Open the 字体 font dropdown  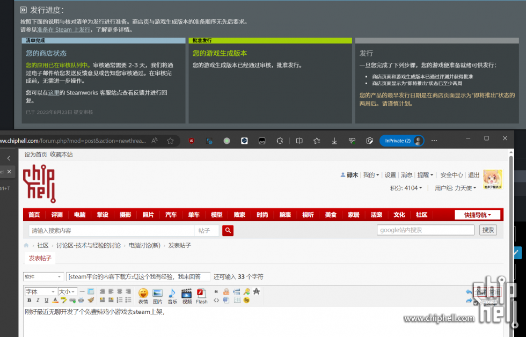40,291
